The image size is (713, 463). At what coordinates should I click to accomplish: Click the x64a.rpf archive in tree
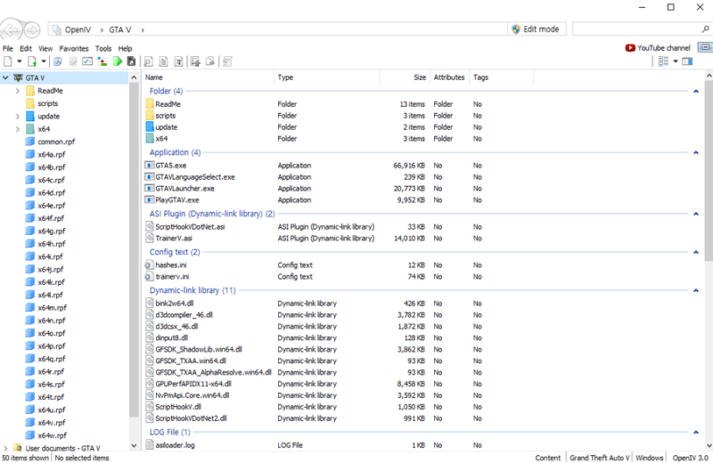(51, 154)
